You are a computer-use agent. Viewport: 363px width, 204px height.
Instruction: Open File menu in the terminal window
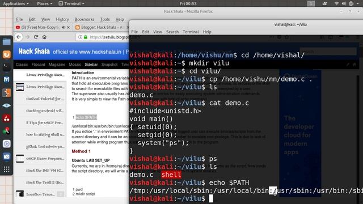(134, 32)
